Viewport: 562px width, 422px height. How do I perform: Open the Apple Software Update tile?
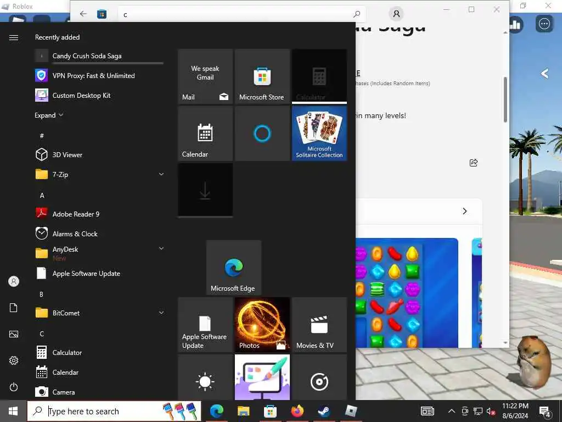pyautogui.click(x=205, y=325)
